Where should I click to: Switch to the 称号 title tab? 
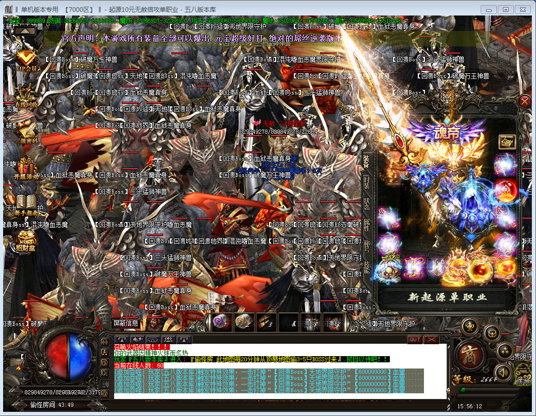[367, 246]
